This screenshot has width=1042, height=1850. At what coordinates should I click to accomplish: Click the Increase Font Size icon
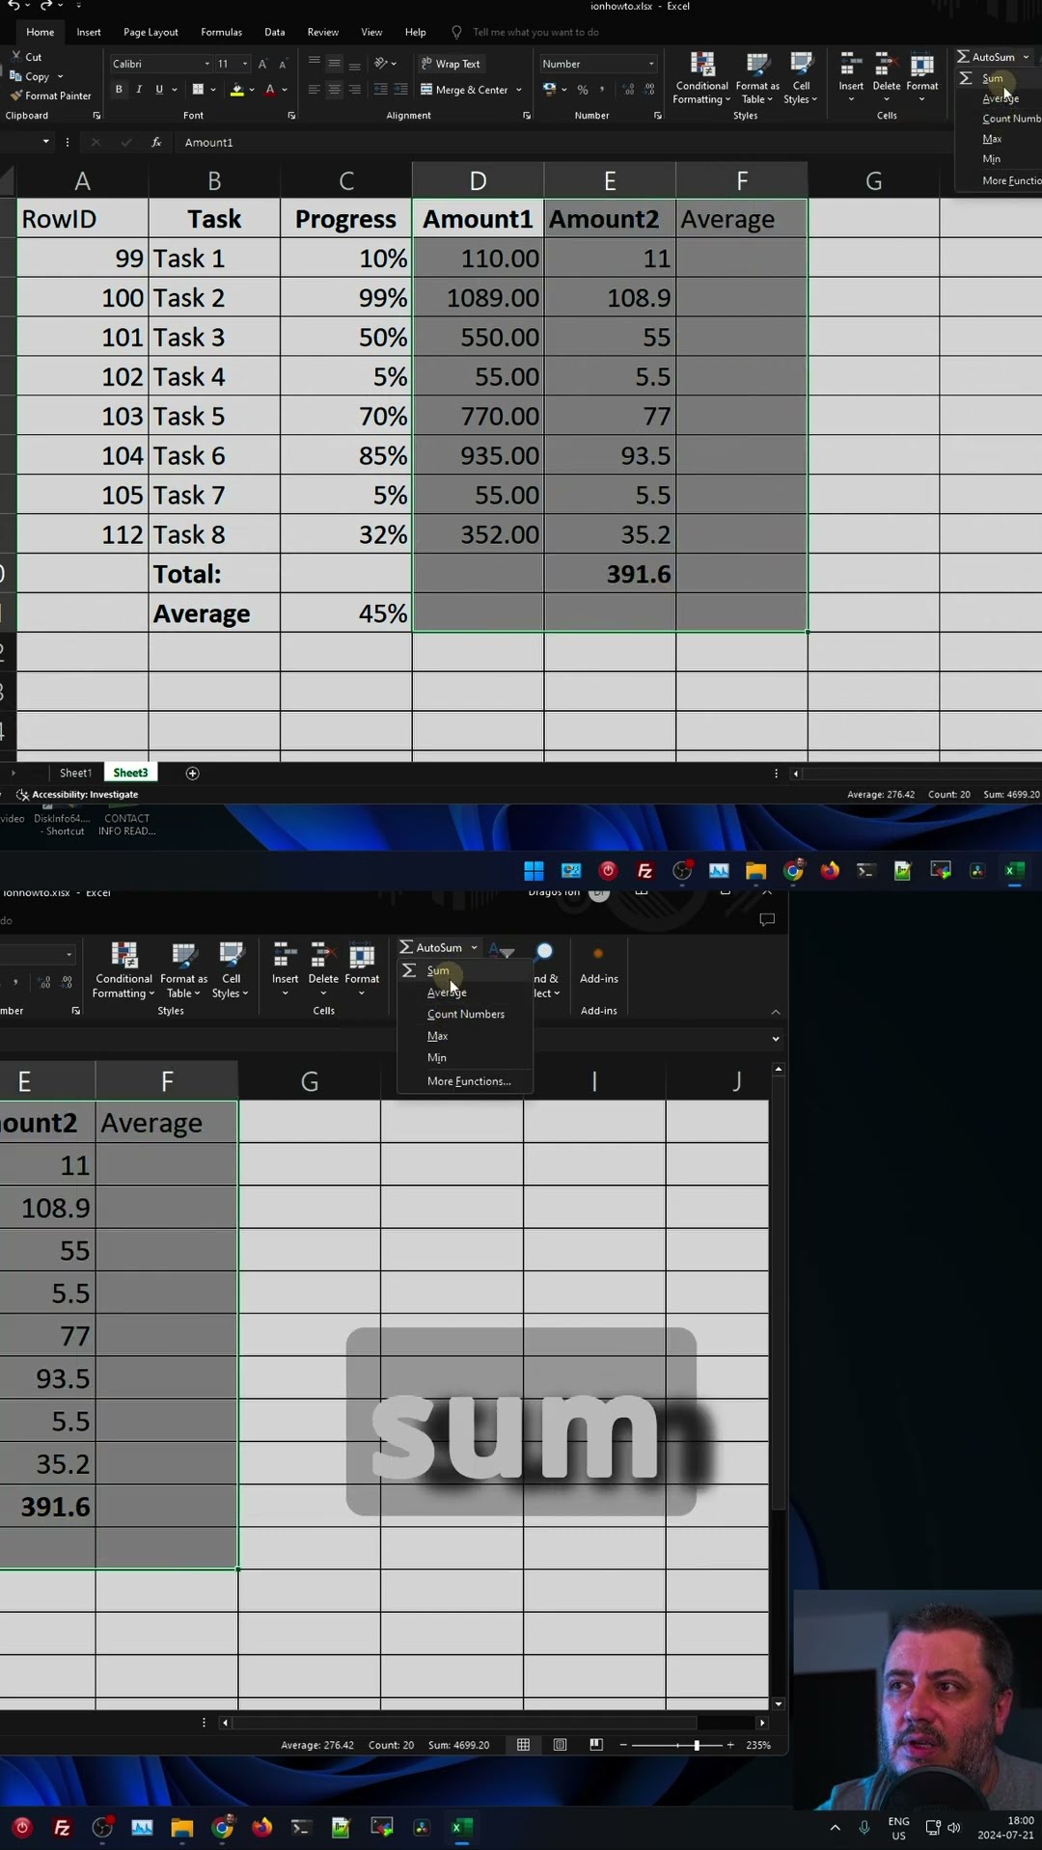click(262, 64)
